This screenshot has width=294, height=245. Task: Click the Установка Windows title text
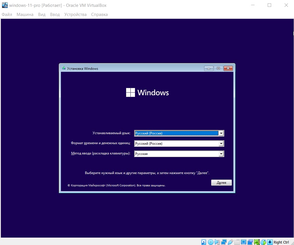coord(82,69)
